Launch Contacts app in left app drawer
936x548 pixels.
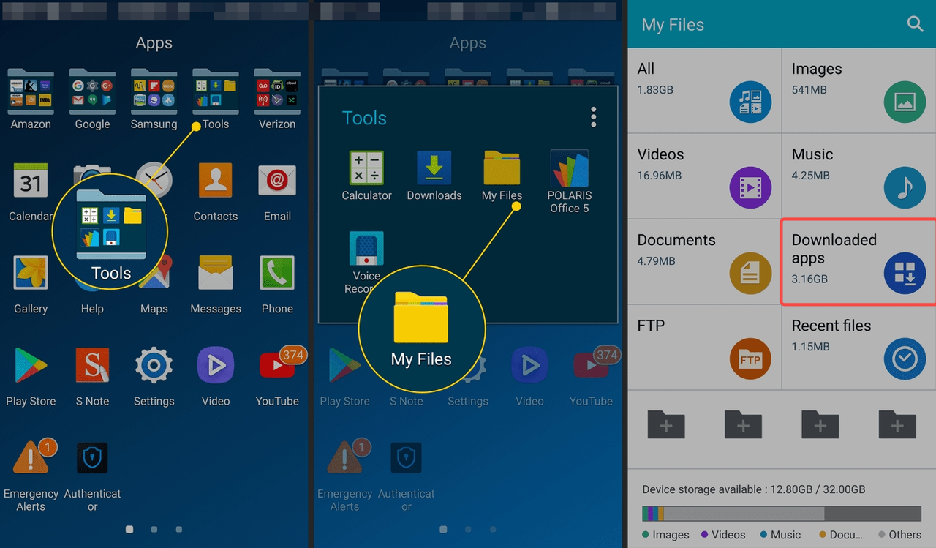tap(216, 192)
